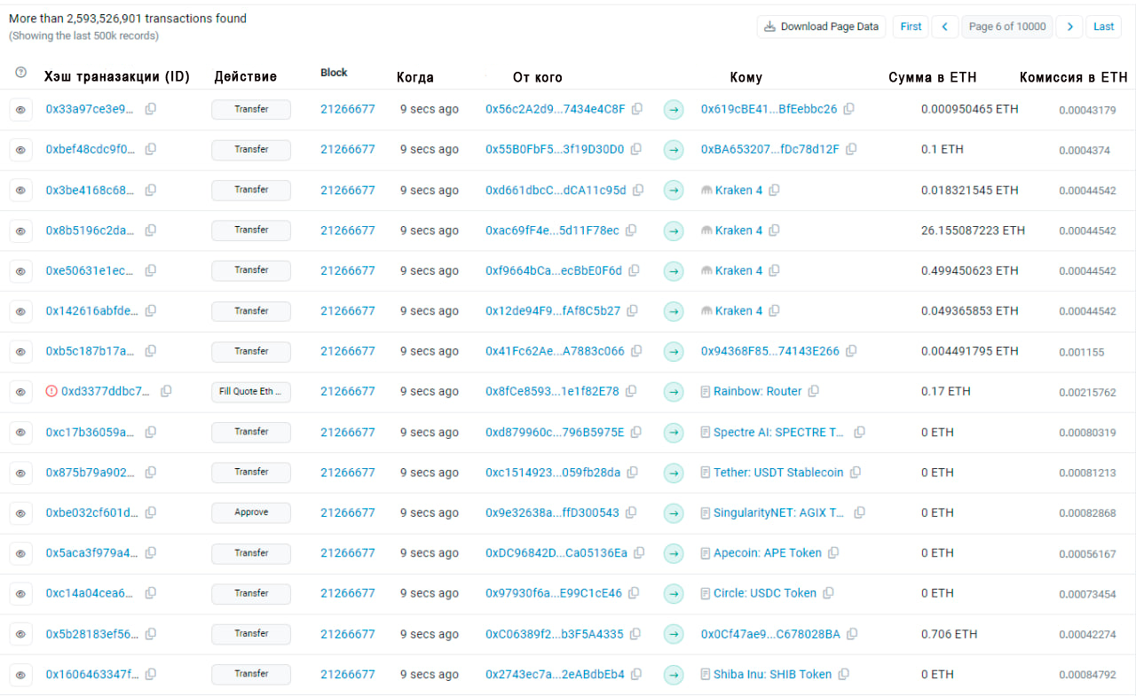
Task: Go to the next page chevron
Action: (1071, 27)
